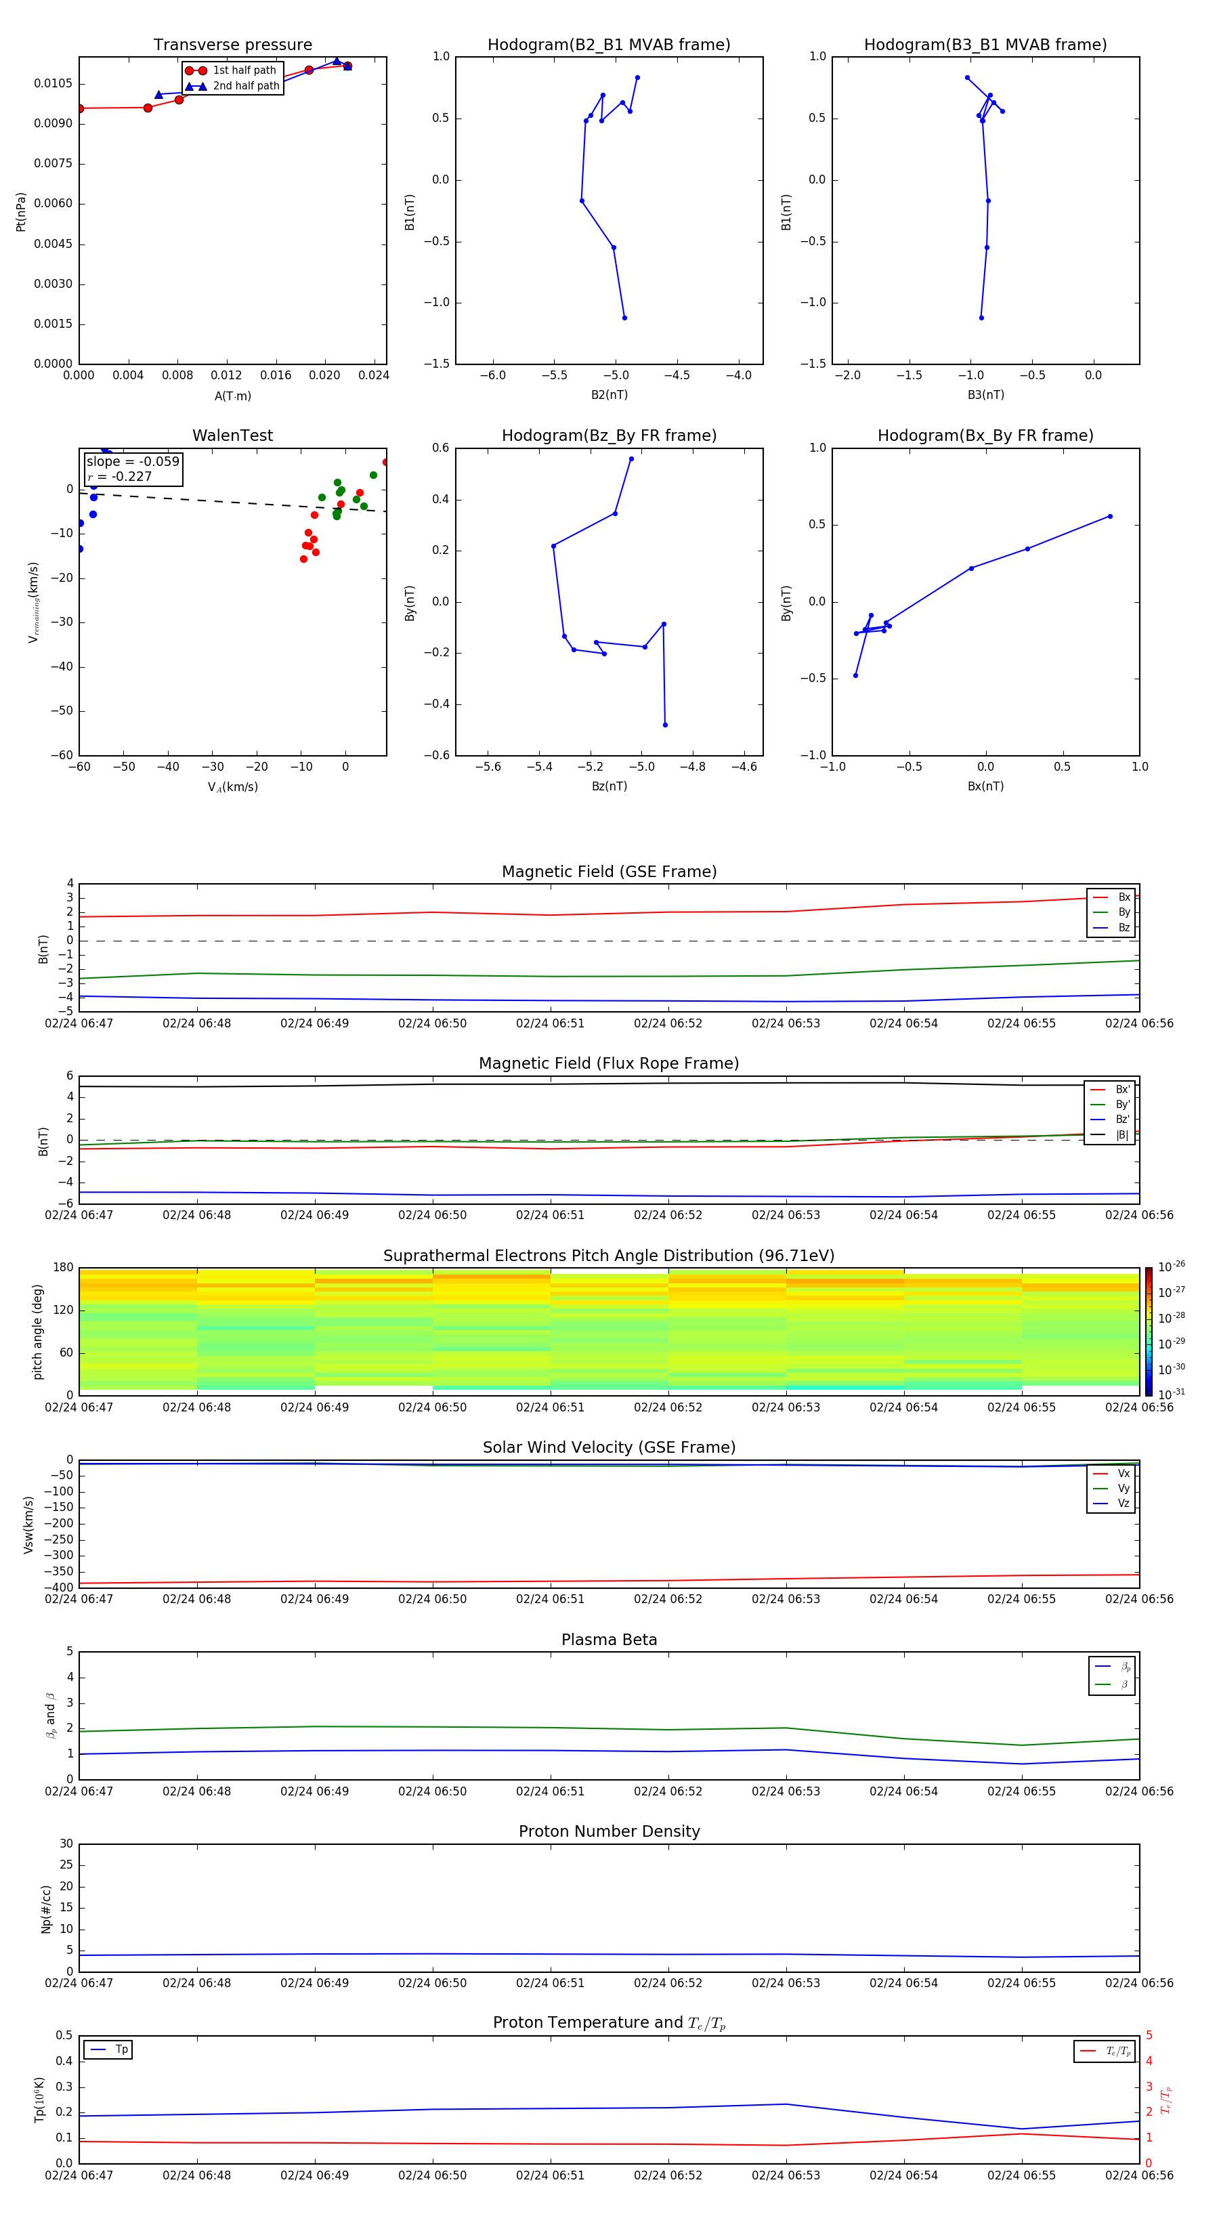Click the 'B2(nT)' x-axis label

(609, 395)
